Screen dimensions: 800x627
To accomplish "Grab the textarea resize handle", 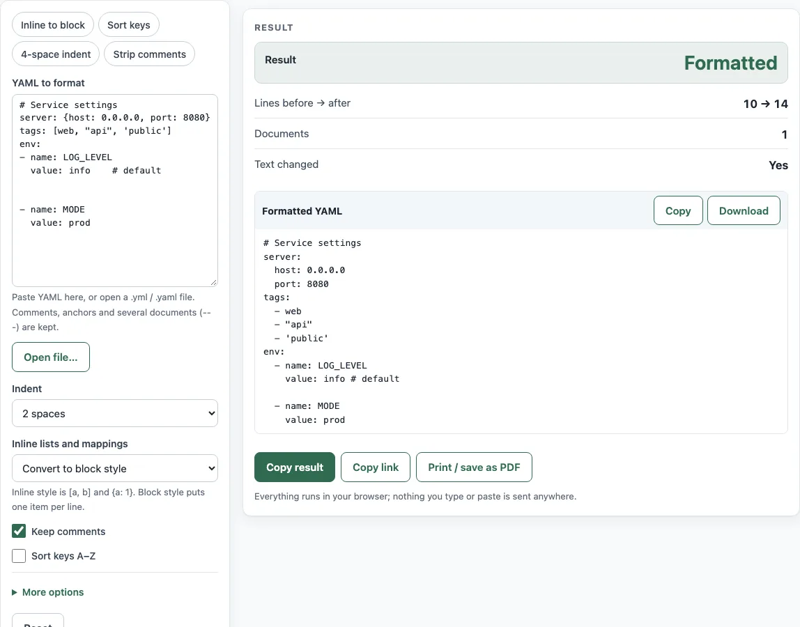I will coord(213,282).
